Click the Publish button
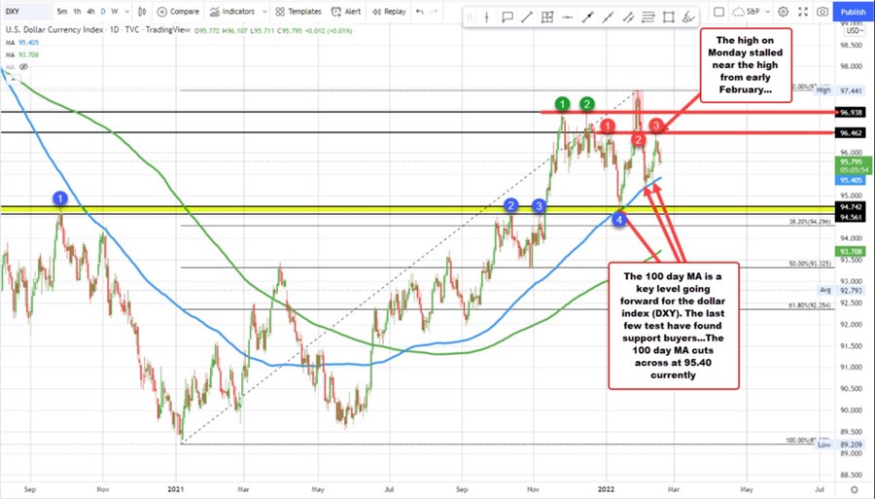 (x=852, y=11)
